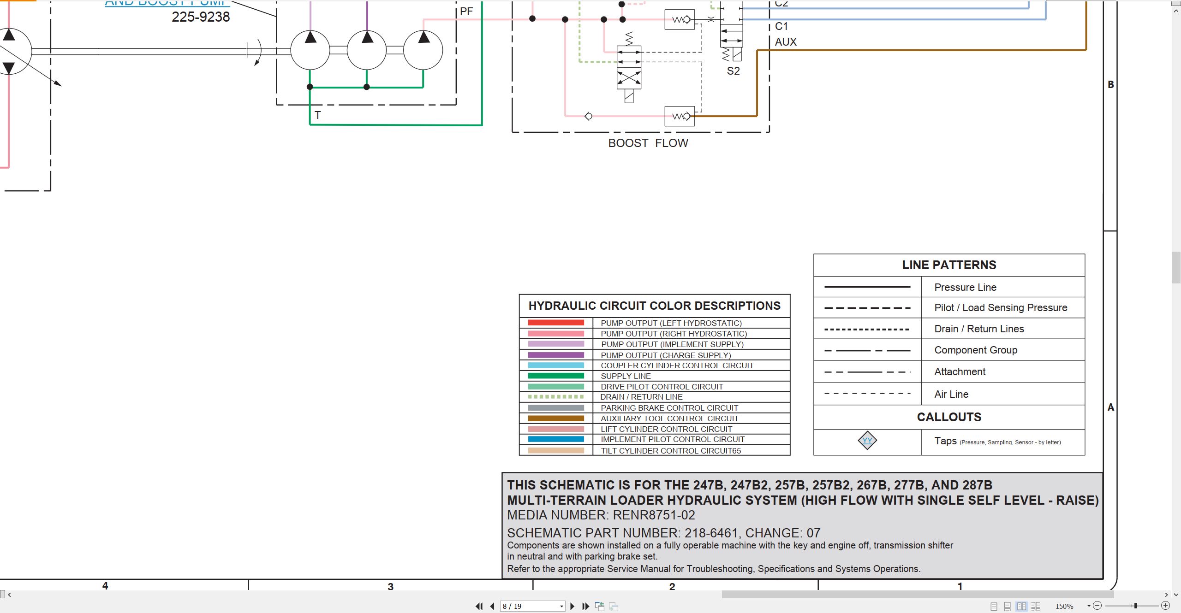This screenshot has height=613, width=1181.
Task: Switch to continuous page view
Action: click(1008, 607)
